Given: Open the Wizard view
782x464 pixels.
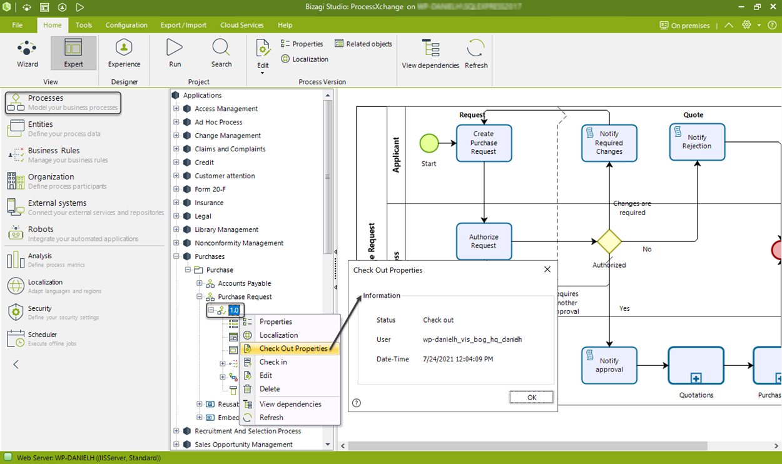Looking at the screenshot, I should (x=28, y=53).
